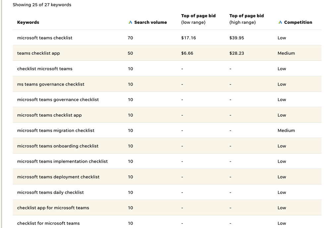Select checklist app for microsoft teams row
Viewport: 331px width, 228px height.
tap(167, 208)
